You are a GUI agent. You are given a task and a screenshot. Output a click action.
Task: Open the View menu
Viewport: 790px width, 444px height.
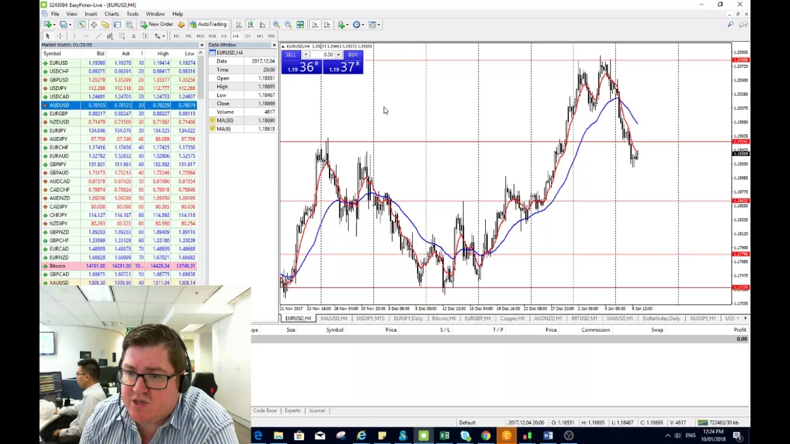72,14
